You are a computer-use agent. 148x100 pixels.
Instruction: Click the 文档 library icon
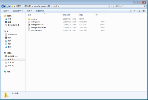click(6, 44)
